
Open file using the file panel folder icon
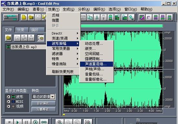(x=8, y=38)
